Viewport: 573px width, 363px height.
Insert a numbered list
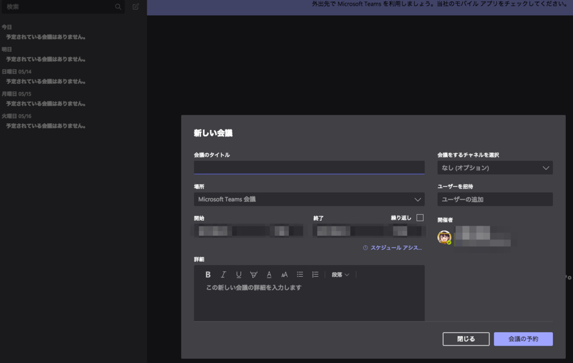pyautogui.click(x=315, y=274)
